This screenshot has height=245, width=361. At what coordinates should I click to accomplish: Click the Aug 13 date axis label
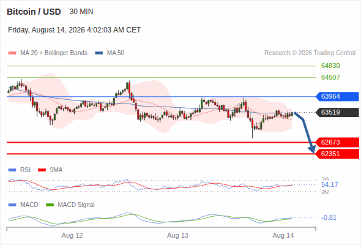(177, 235)
